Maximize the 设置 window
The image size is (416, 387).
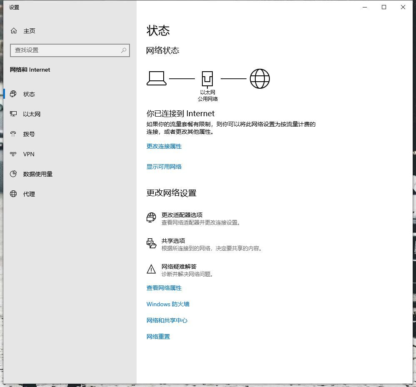click(384, 7)
